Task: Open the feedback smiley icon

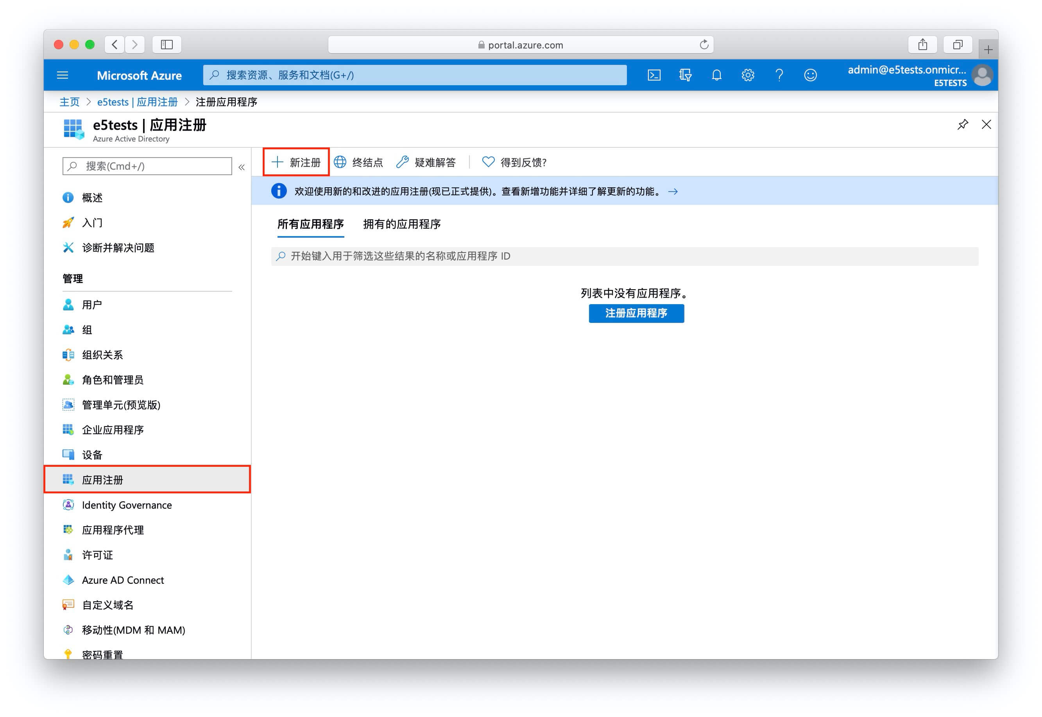Action: point(810,75)
